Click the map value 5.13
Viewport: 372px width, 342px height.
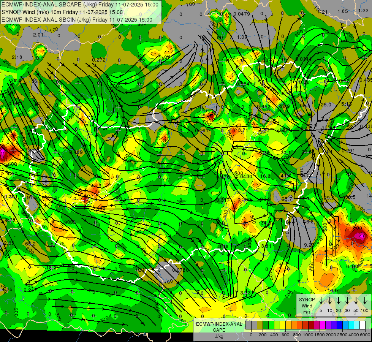(347, 104)
